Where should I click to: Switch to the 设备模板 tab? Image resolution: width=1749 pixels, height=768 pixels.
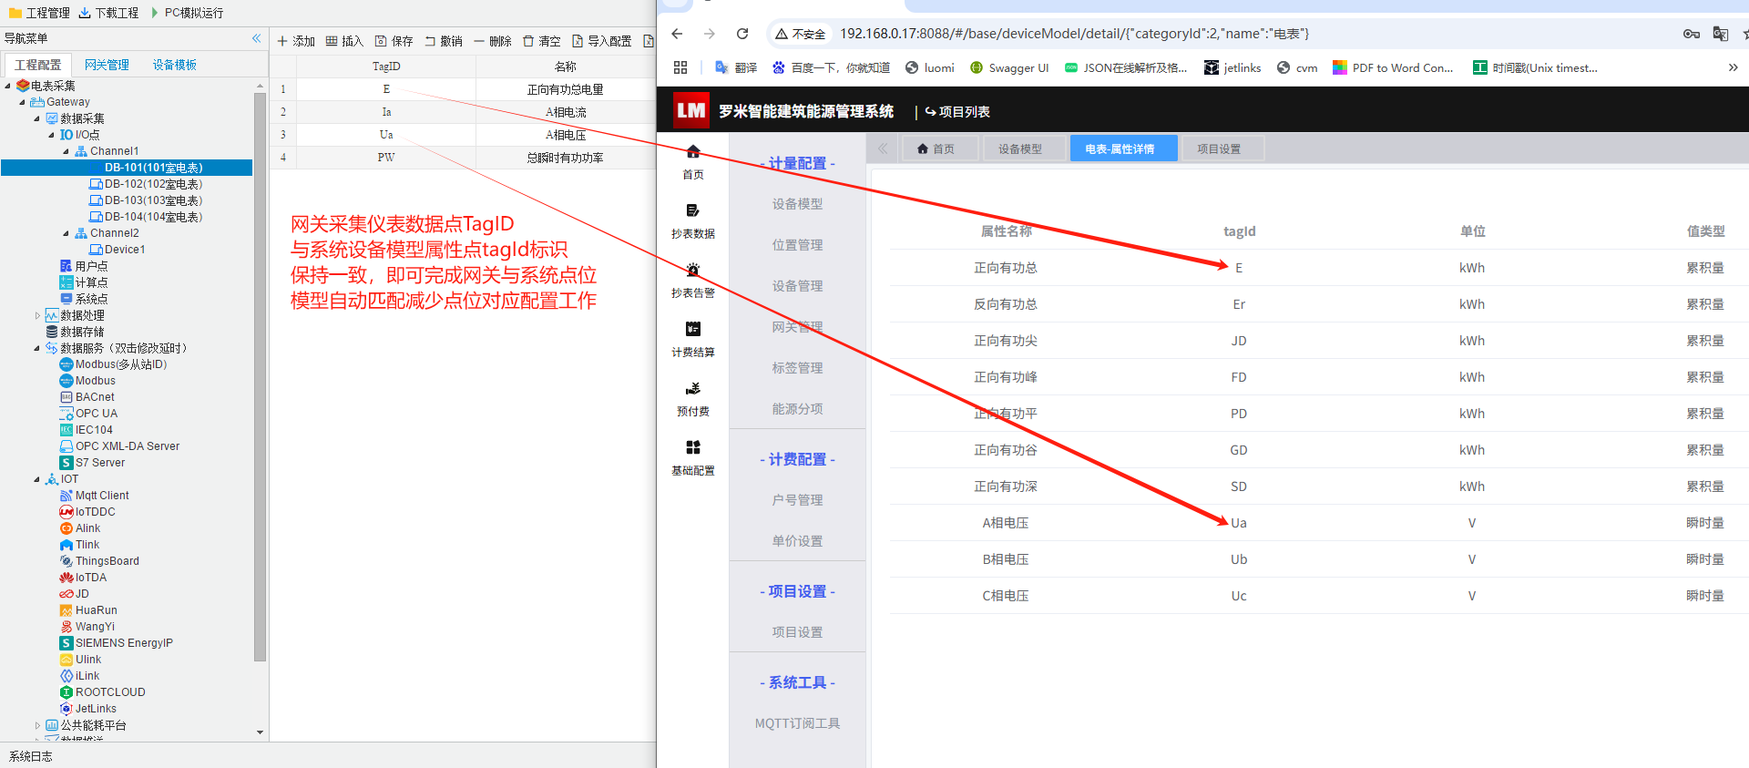(x=175, y=65)
